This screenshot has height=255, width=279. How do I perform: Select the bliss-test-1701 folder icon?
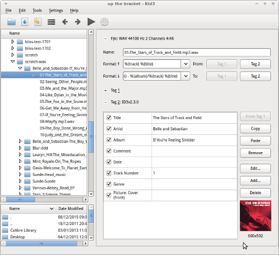[x=20, y=42]
